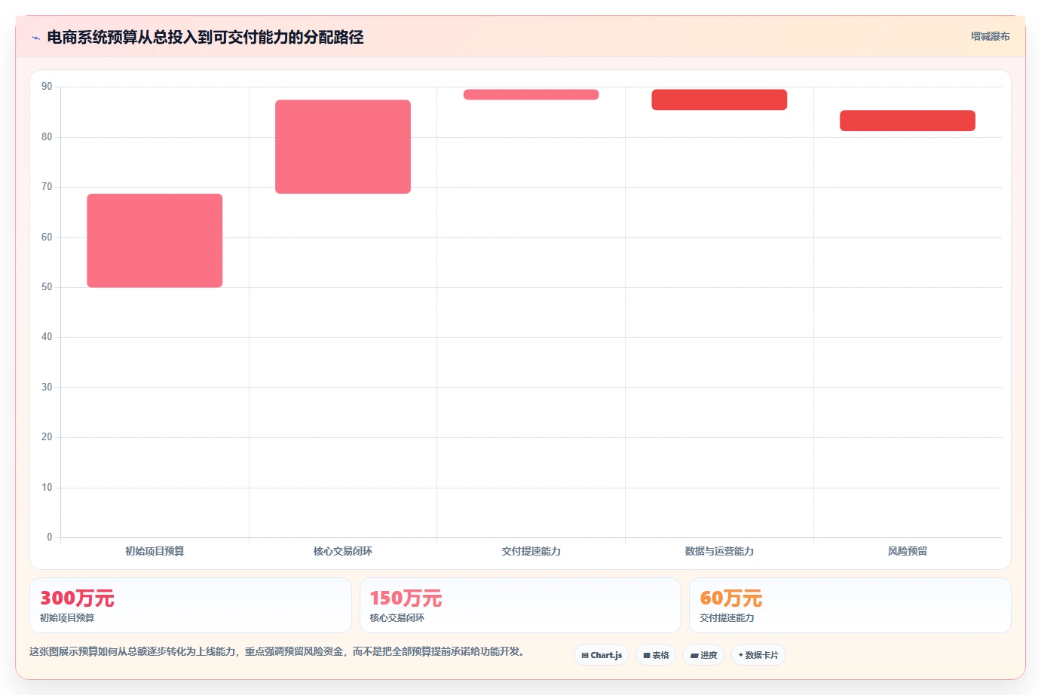Click the description text starting 这张图展示预算
The width and height of the screenshot is (1041, 695).
tap(277, 651)
